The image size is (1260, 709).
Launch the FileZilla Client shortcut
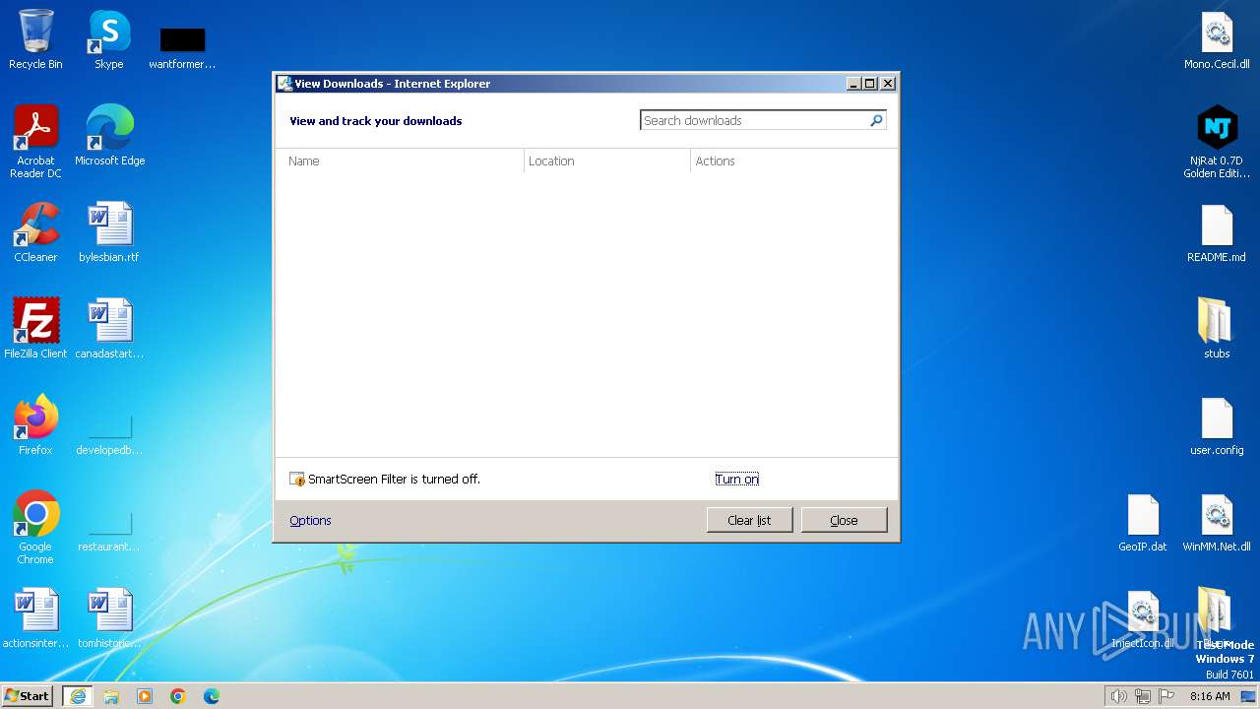point(35,328)
